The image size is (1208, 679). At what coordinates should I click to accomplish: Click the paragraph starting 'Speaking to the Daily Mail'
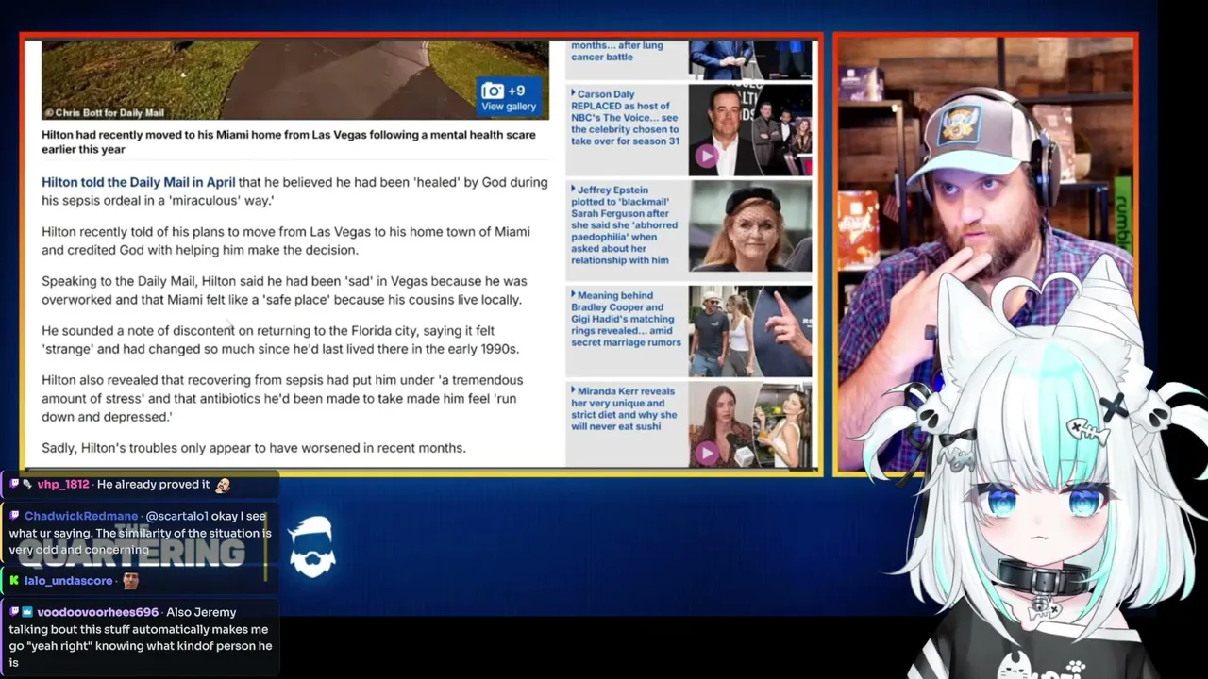(x=284, y=290)
